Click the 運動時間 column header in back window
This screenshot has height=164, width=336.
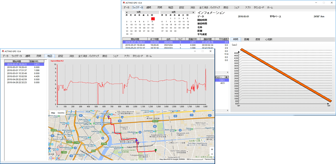pos(207,39)
